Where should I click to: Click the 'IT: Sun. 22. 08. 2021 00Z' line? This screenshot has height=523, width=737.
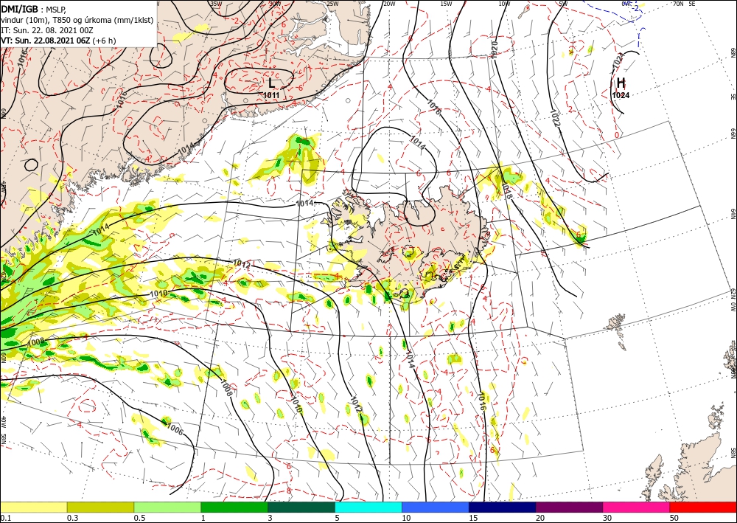47,30
